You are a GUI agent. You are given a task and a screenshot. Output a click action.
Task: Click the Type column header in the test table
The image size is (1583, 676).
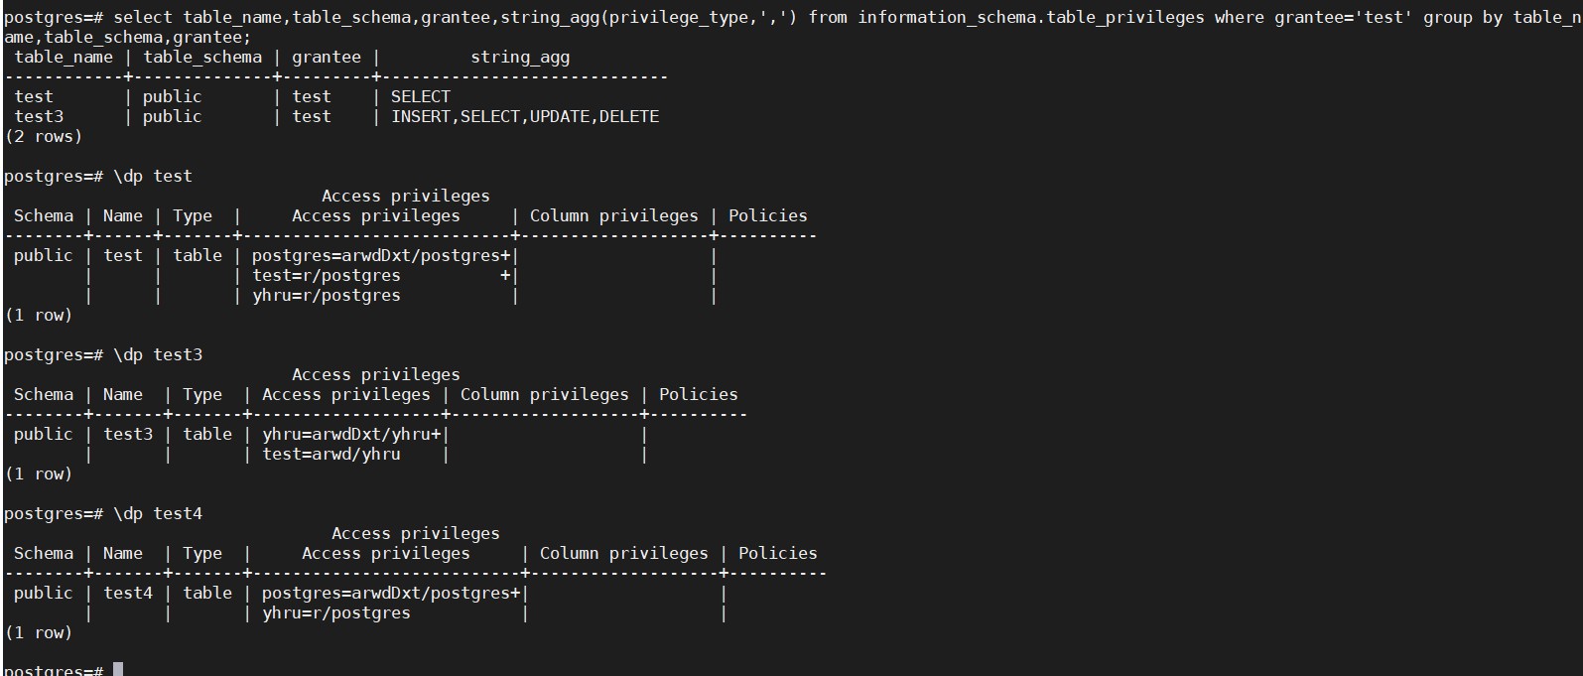(193, 215)
